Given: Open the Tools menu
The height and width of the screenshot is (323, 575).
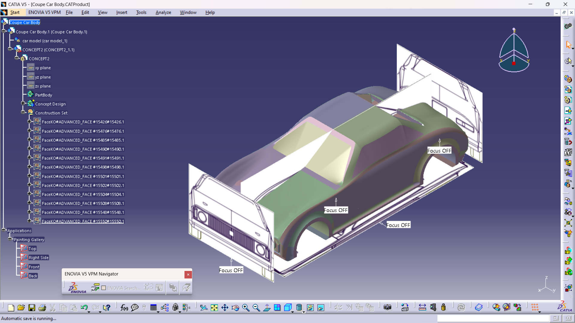Looking at the screenshot, I should [x=141, y=12].
